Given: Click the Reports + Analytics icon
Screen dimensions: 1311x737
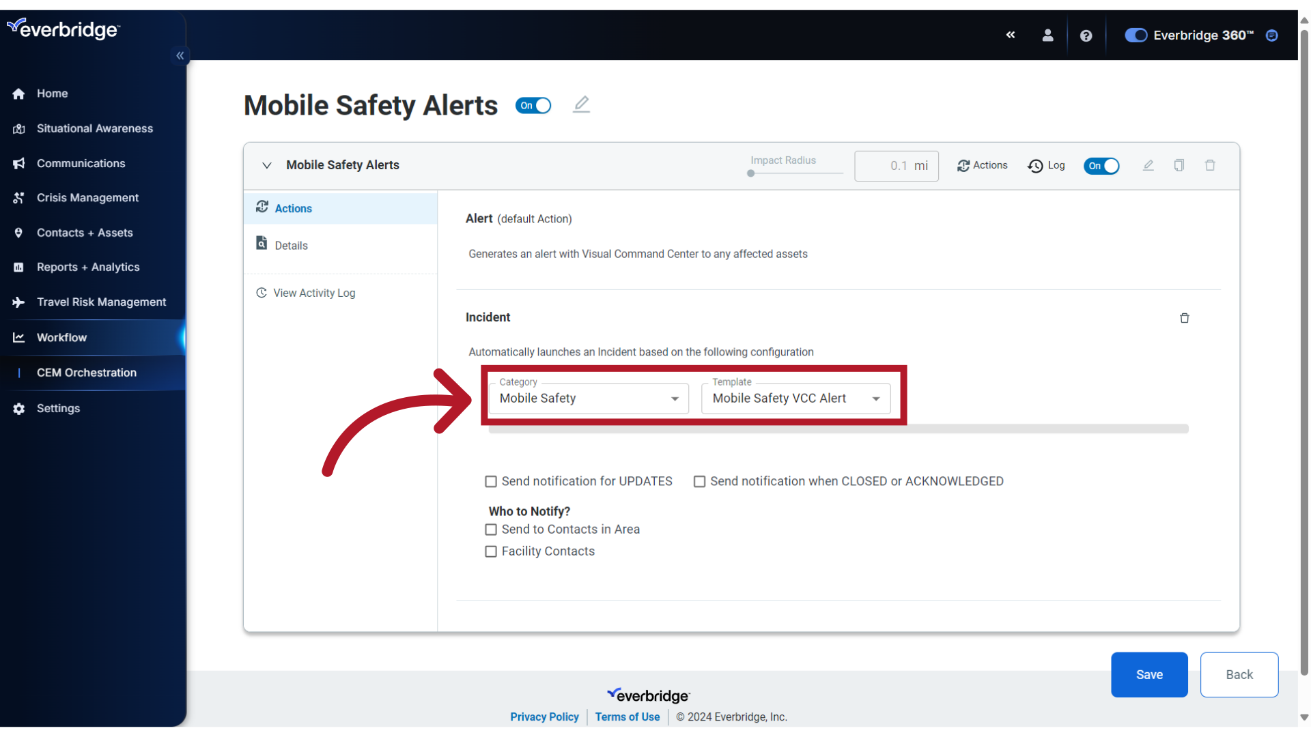Looking at the screenshot, I should click(16, 268).
